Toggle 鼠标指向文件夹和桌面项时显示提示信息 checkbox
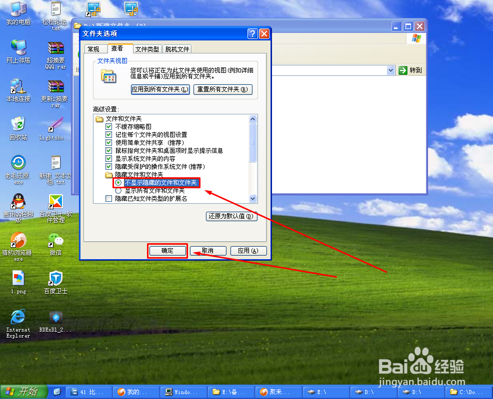This screenshot has width=493, height=399. (109, 151)
